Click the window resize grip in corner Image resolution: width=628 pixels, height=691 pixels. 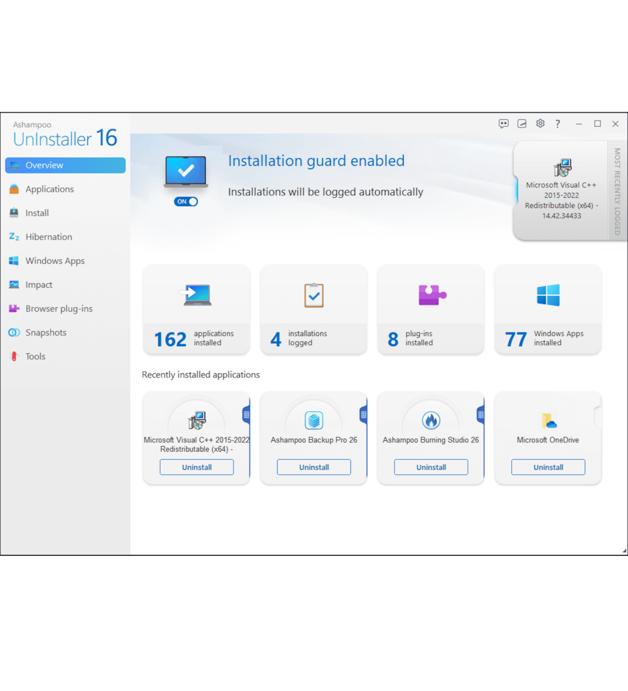tap(624, 551)
